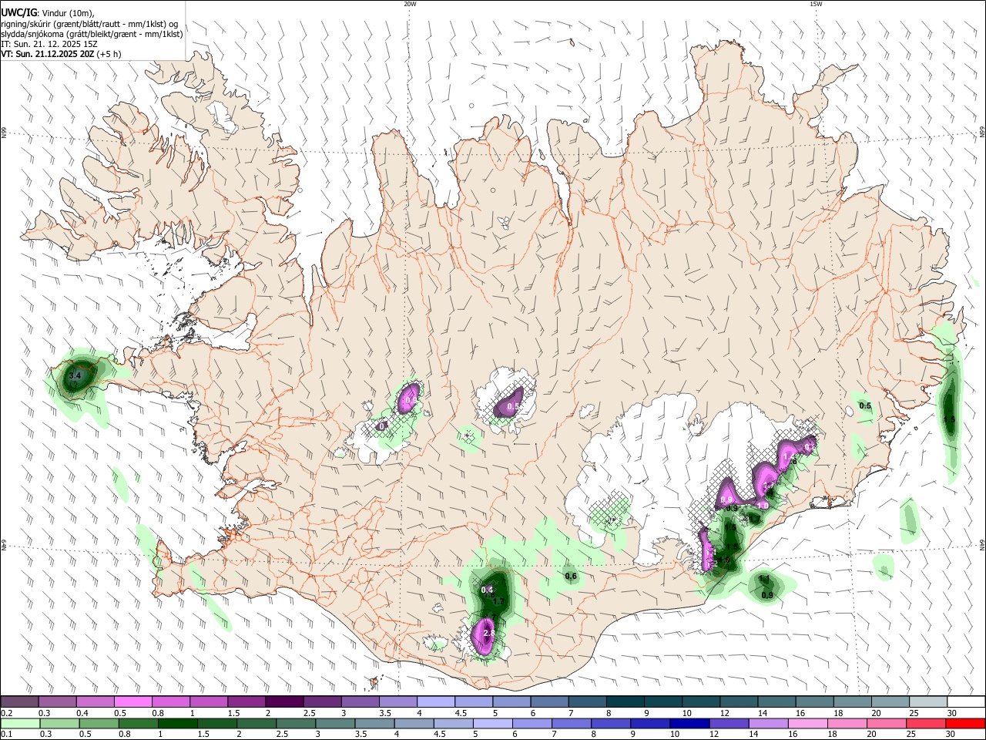Select the '0.6' precipitation value on the map
This screenshot has width=986, height=740.
[x=571, y=576]
